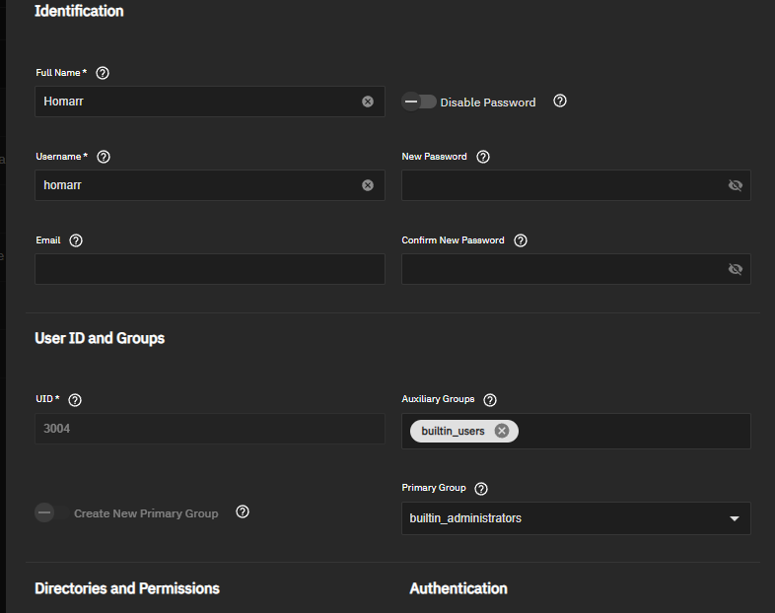Click help icon next to Full Name
The width and height of the screenshot is (775, 613).
[104, 73]
